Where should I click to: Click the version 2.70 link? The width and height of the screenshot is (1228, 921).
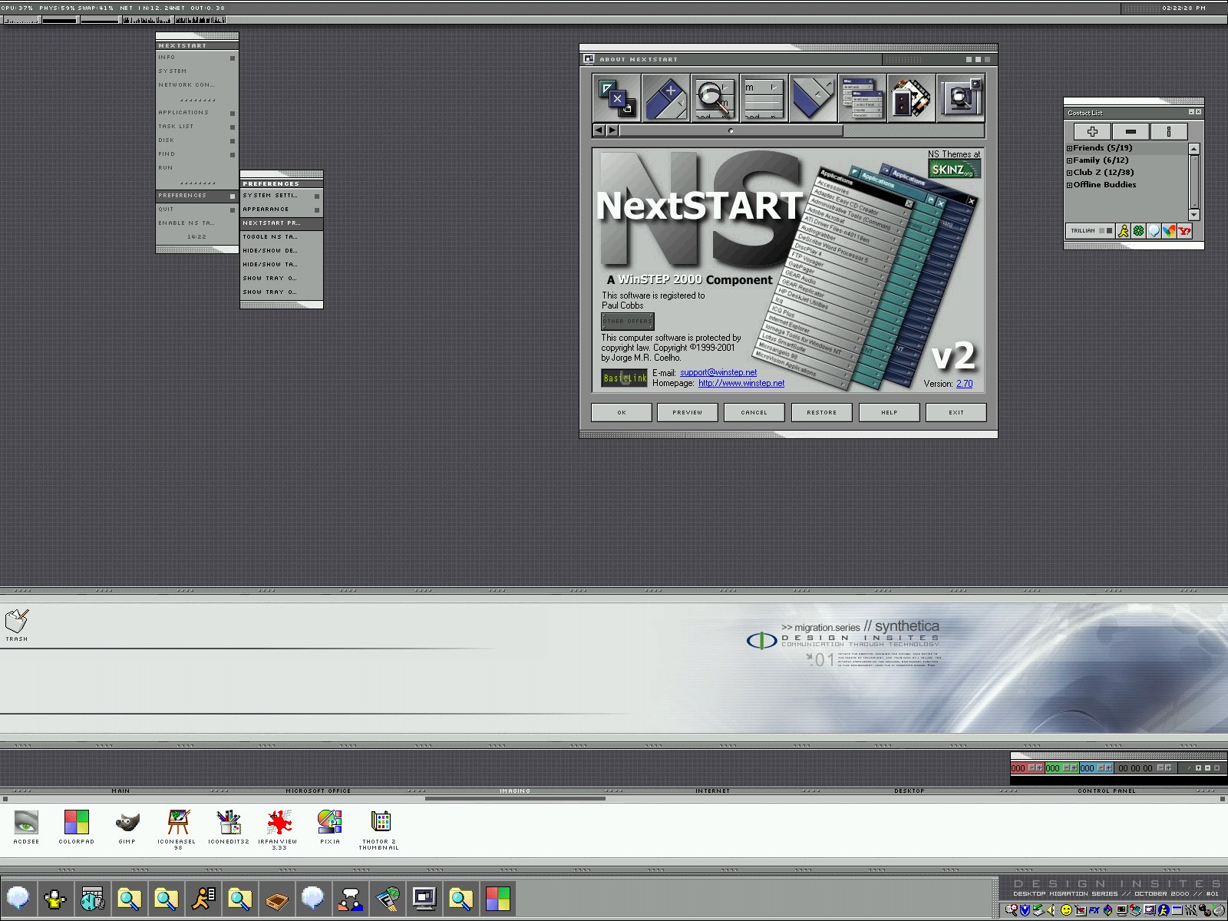(x=964, y=384)
